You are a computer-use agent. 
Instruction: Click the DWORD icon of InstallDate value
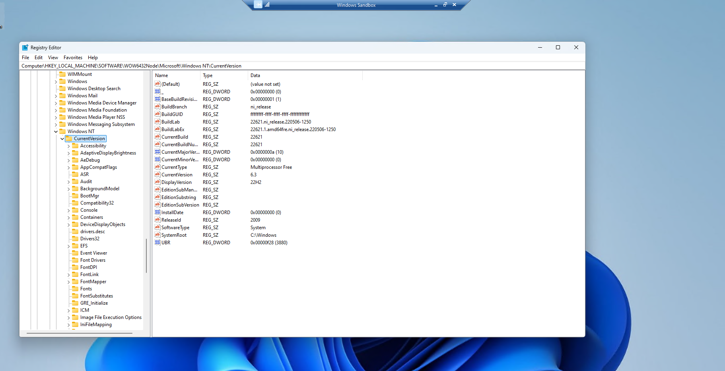pyautogui.click(x=157, y=212)
